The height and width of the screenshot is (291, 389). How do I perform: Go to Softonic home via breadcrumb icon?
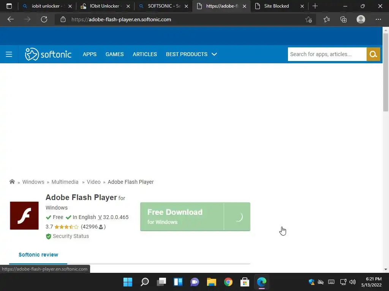(12, 181)
